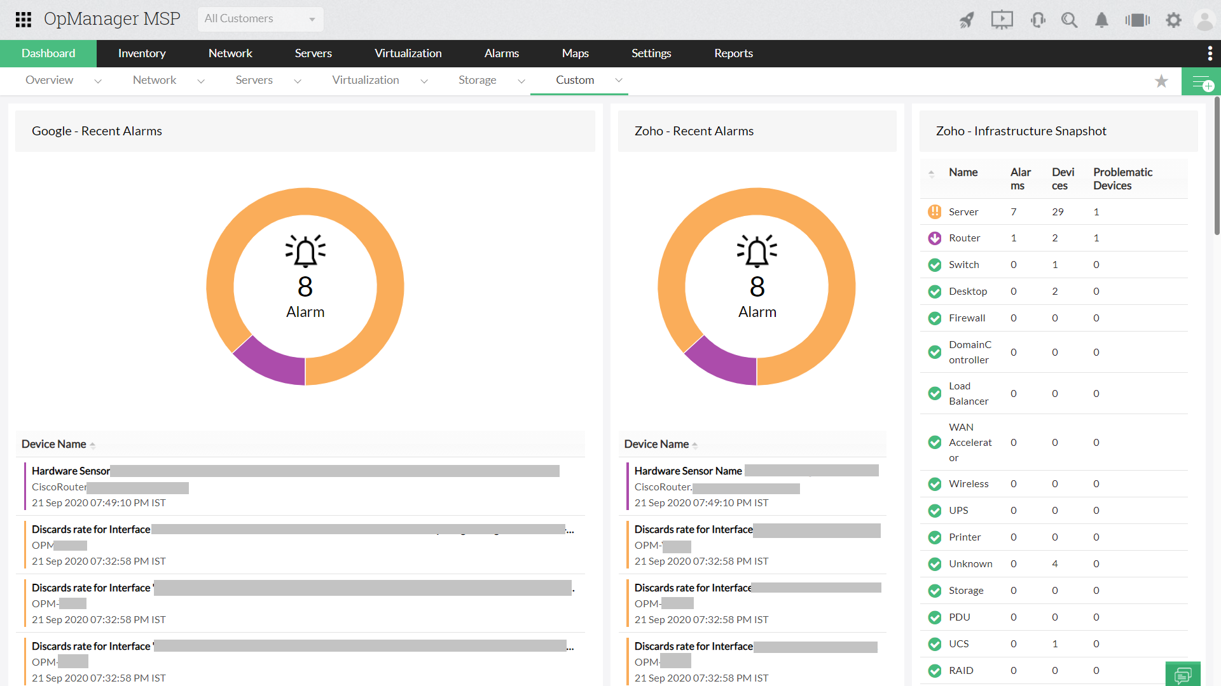This screenshot has height=686, width=1221.
Task: Open the training presentation icon
Action: [x=1002, y=20]
